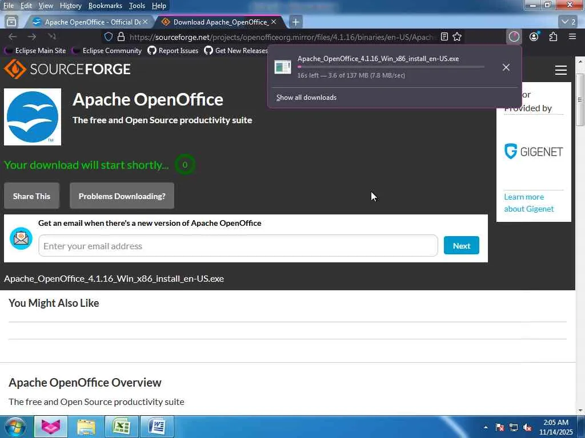Open the Windows Start button
The width and height of the screenshot is (585, 438).
click(15, 427)
